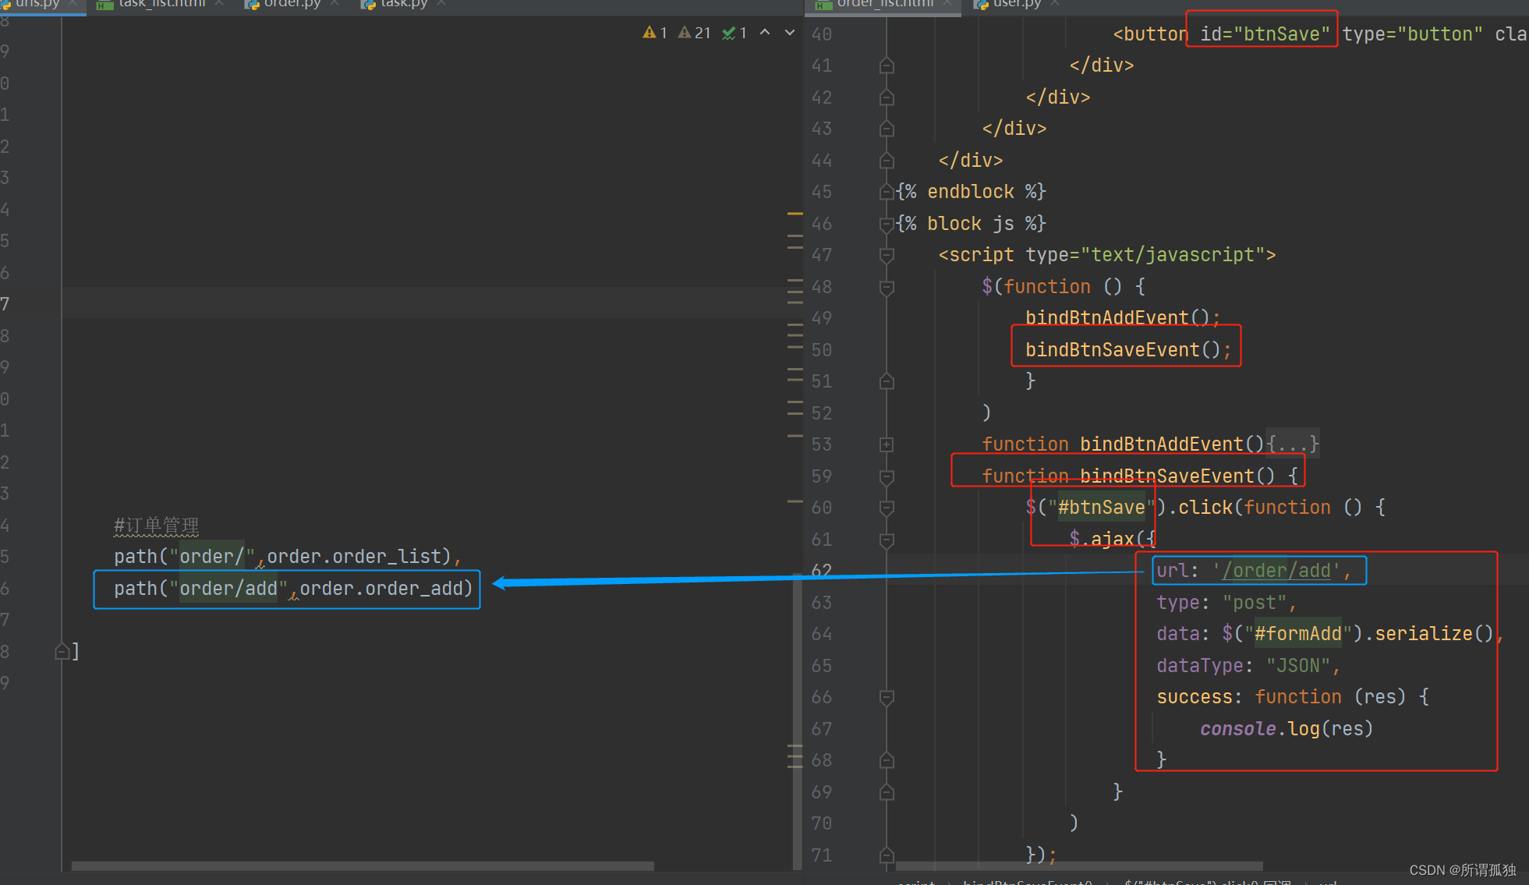Image resolution: width=1529 pixels, height=885 pixels.
Task: Click the script type="text/javascript" tag
Action: click(x=1107, y=255)
